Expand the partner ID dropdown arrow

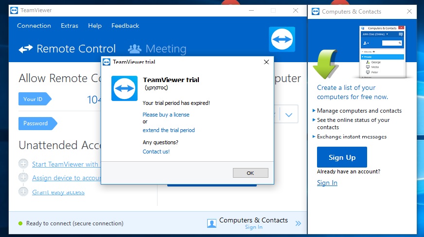289,115
